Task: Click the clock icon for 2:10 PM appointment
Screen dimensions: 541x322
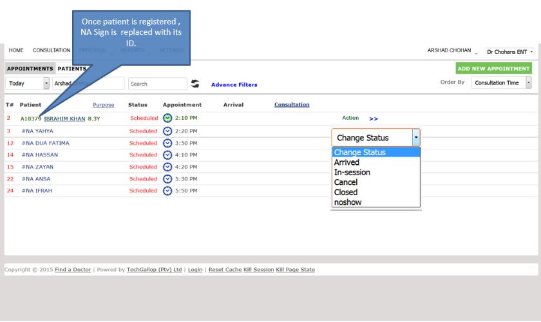Action: pyautogui.click(x=167, y=118)
